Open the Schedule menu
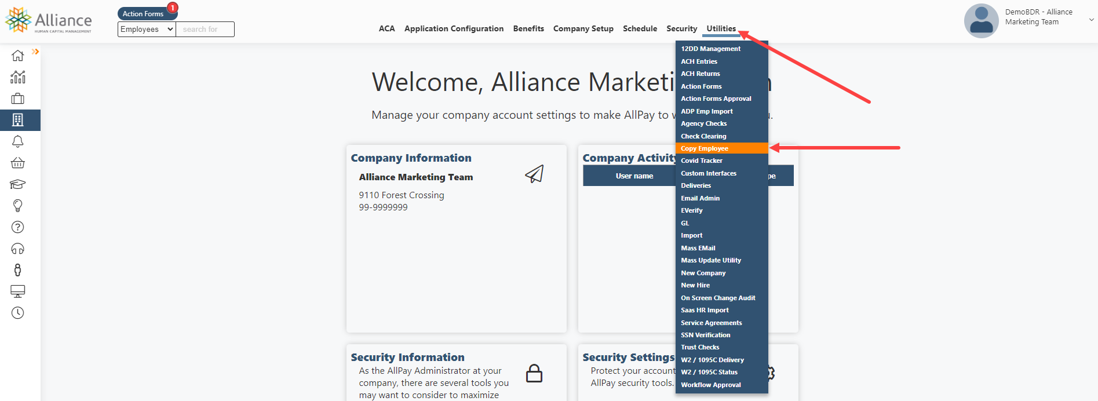The width and height of the screenshot is (1098, 401). tap(640, 28)
